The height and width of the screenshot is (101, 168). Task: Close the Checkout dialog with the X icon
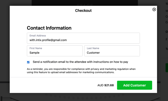pos(154,9)
